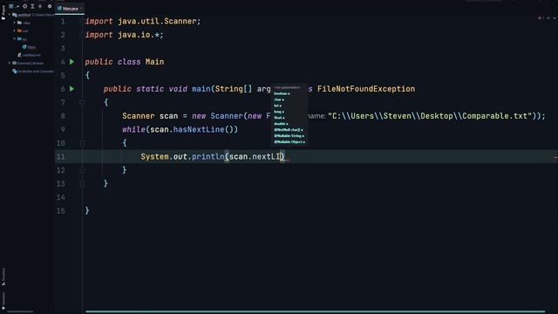Click the class name 'Main' on line 4

pyautogui.click(x=155, y=62)
